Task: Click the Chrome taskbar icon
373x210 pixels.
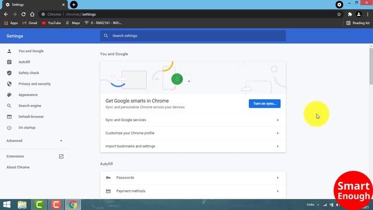Action: coord(73,205)
